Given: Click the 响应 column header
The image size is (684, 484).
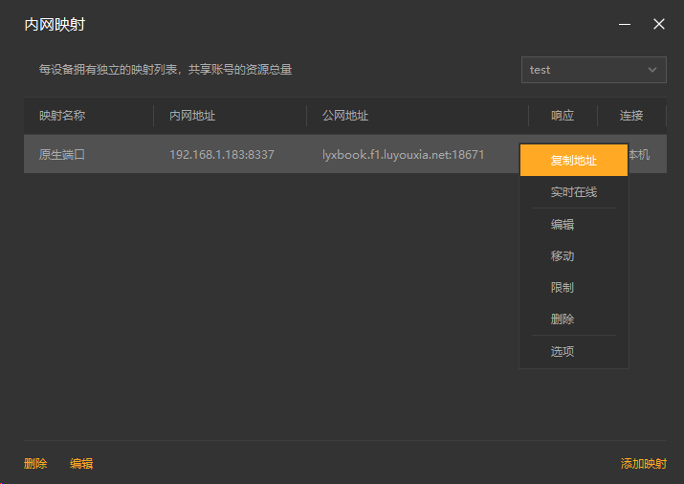Looking at the screenshot, I should [x=563, y=116].
